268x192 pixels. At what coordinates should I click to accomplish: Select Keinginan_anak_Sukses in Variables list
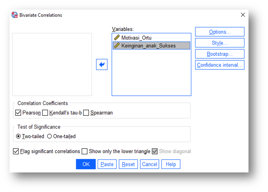[152, 46]
